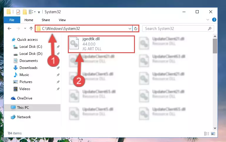
Task: Switch to the Share ribbon tab
Action: [46, 20]
